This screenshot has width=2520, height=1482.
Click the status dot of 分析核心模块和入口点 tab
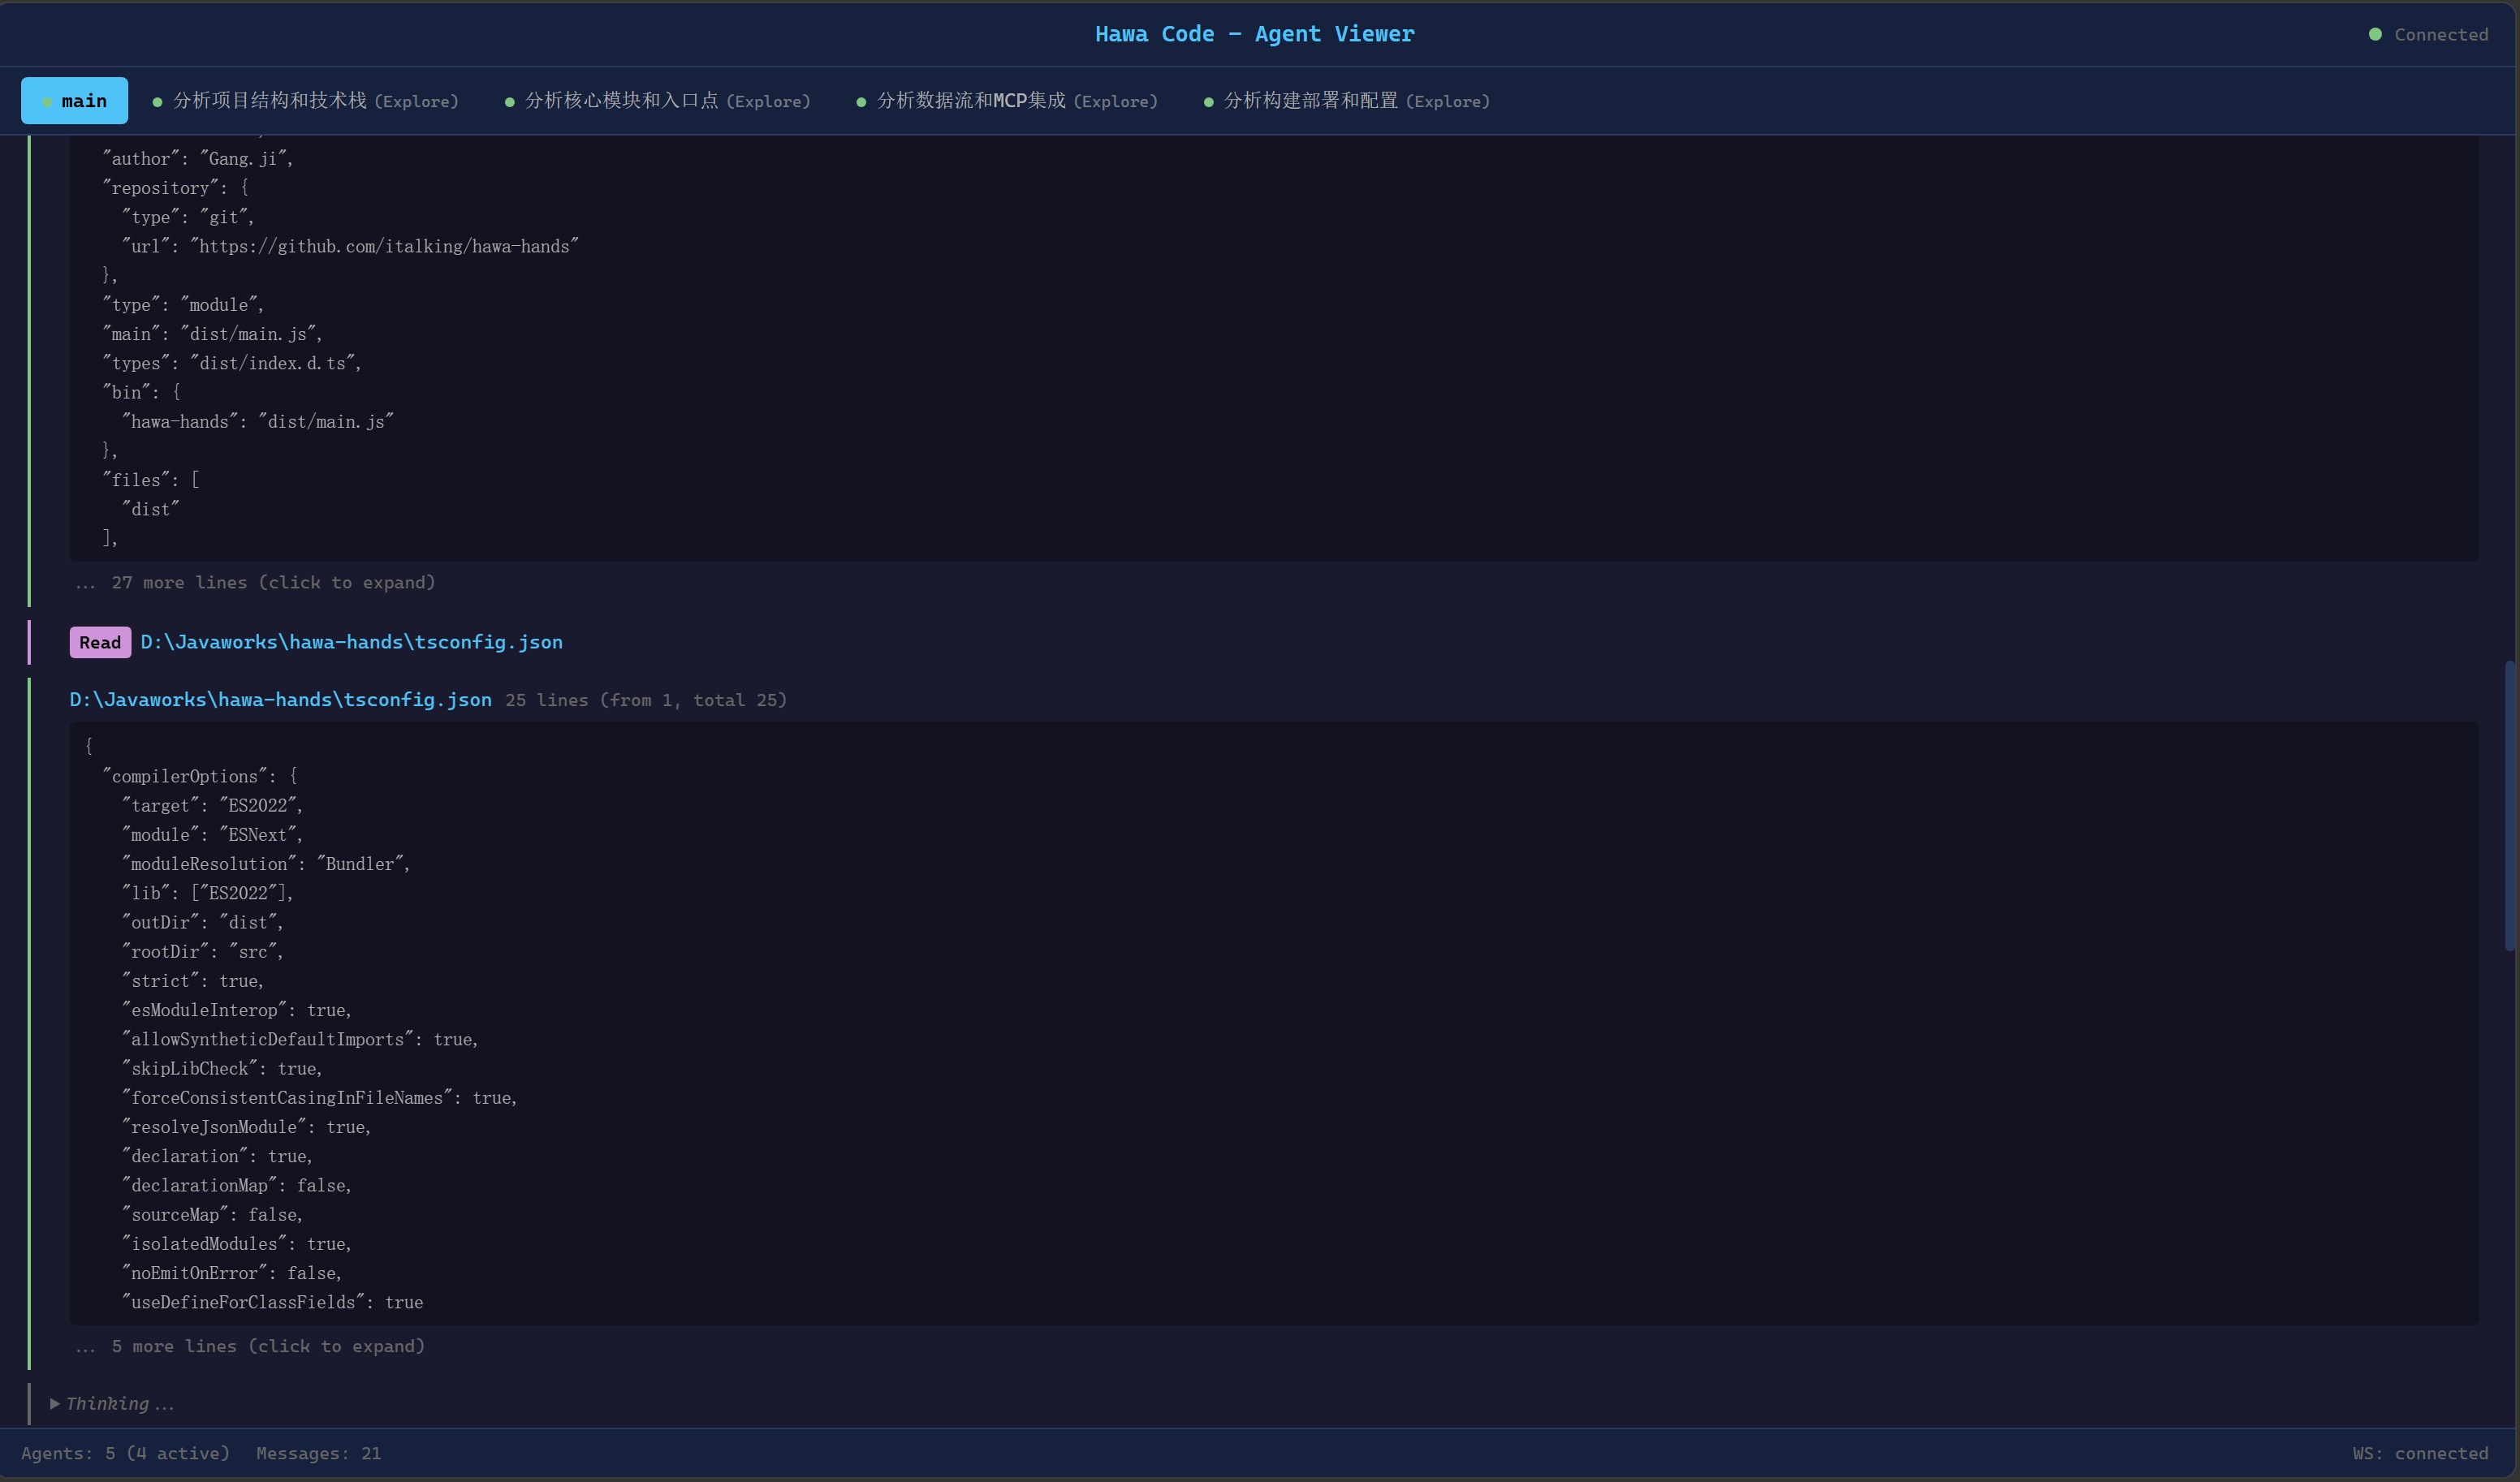509,102
